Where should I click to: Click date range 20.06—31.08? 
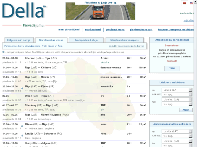pos(10,58)
